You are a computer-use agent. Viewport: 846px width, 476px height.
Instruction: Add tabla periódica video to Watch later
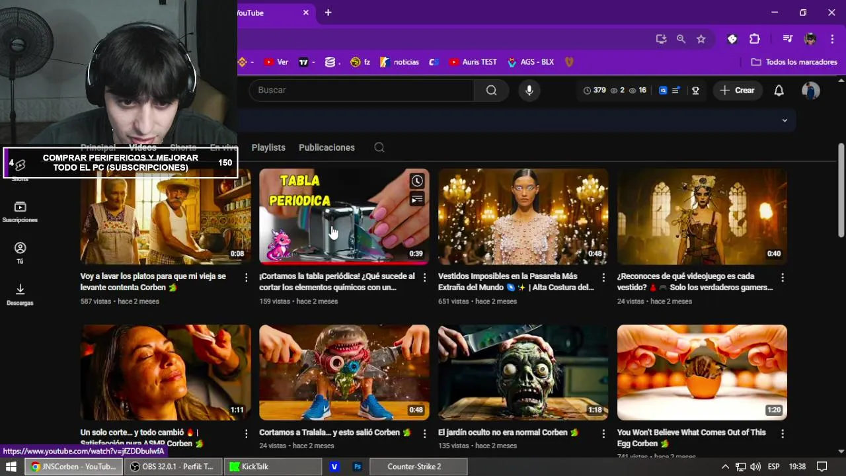click(x=417, y=181)
